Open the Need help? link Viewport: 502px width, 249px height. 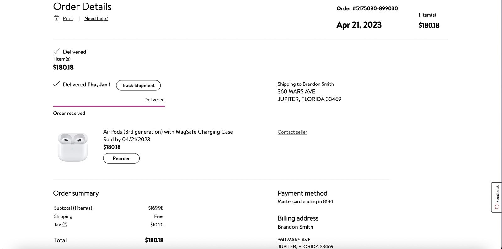point(96,18)
